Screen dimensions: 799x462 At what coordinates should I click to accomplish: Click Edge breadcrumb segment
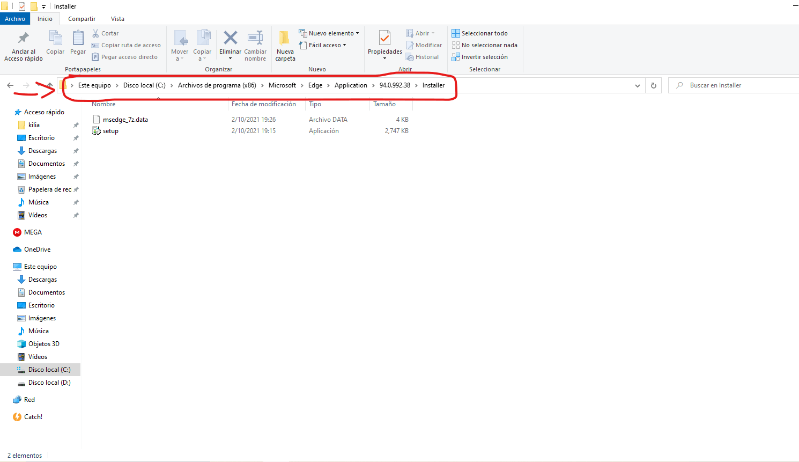[315, 85]
